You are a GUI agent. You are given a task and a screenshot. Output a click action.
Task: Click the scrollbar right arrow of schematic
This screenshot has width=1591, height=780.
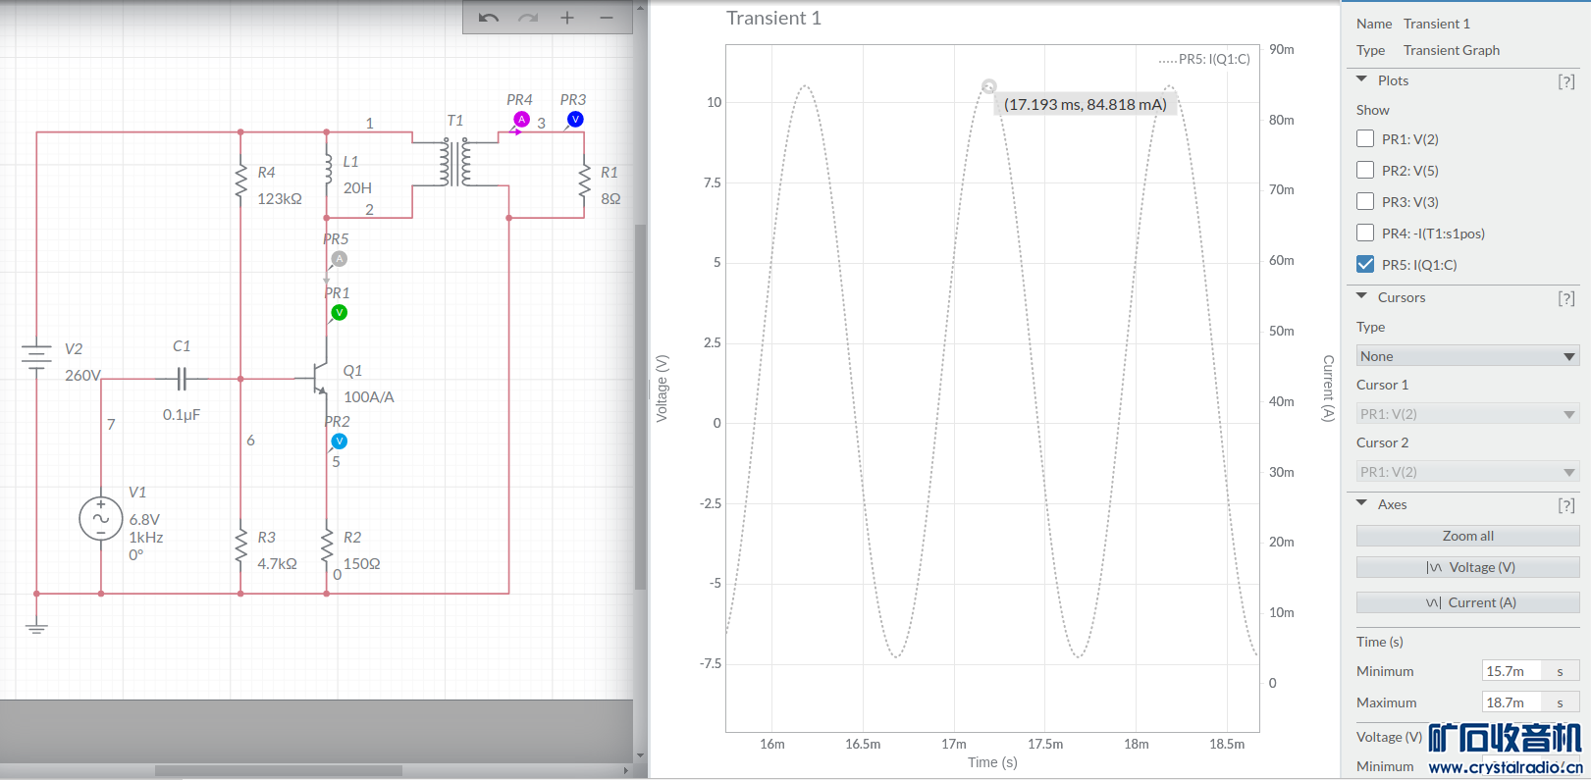coord(626,771)
